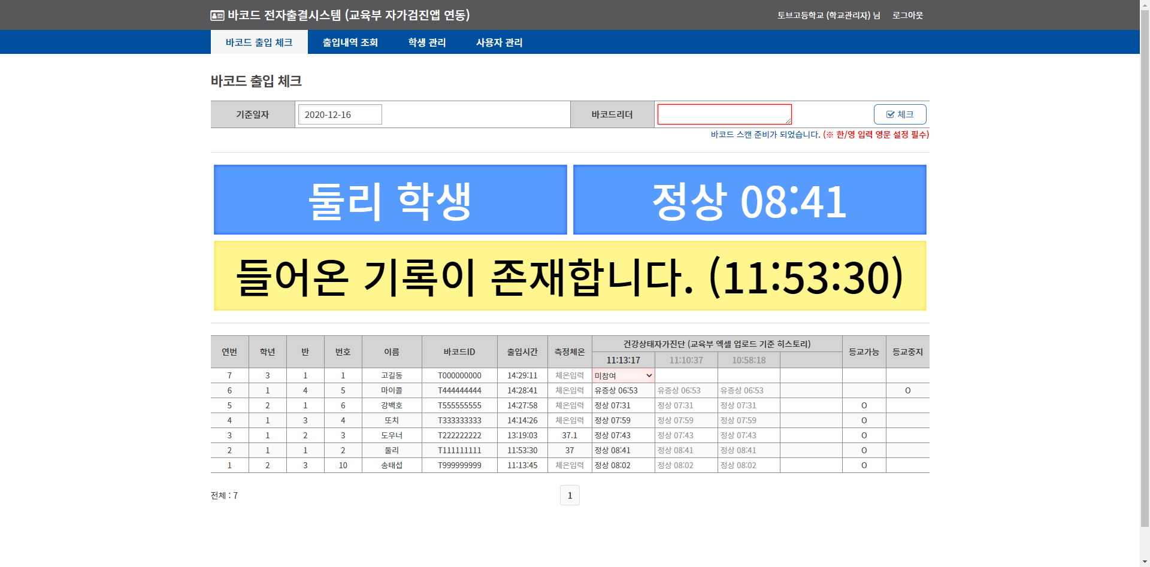Go to 사용자 관리 tab
Viewport: 1150px width, 567px height.
click(x=499, y=43)
